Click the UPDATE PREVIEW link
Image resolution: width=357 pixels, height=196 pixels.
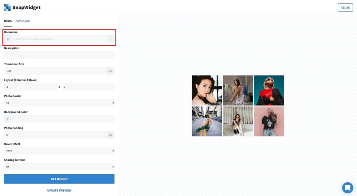click(59, 190)
